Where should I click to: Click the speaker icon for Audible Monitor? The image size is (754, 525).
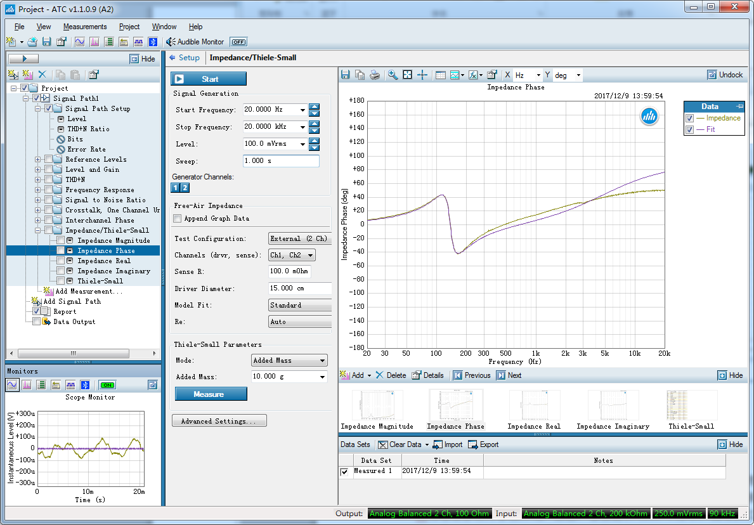click(171, 42)
